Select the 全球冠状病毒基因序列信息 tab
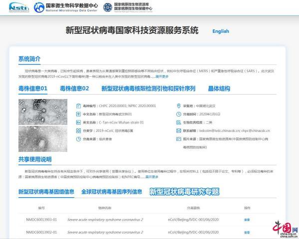This screenshot has width=299, height=239. (x=112, y=192)
